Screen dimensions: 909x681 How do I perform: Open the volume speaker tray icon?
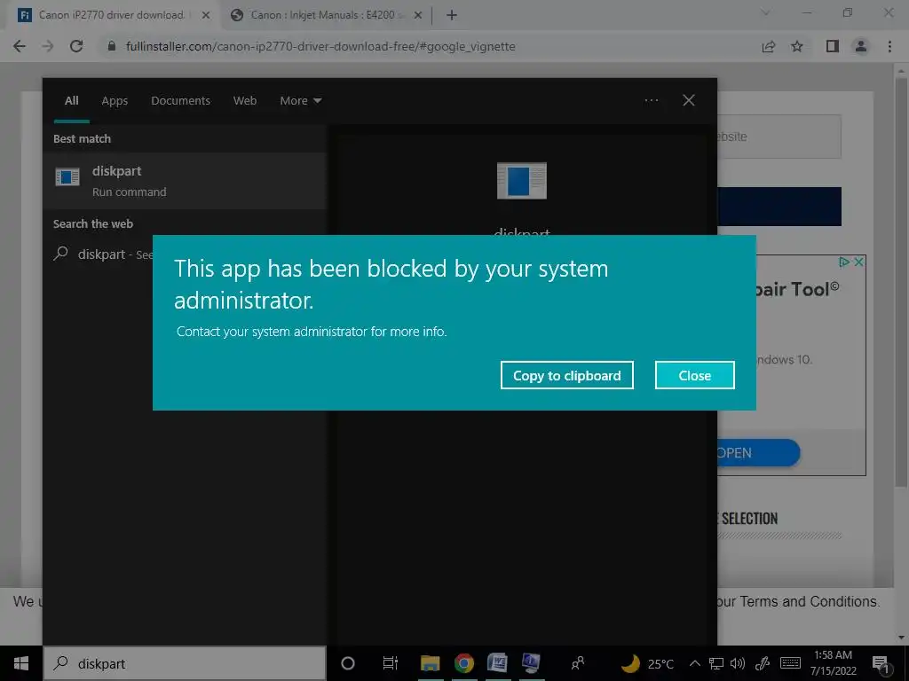click(738, 663)
